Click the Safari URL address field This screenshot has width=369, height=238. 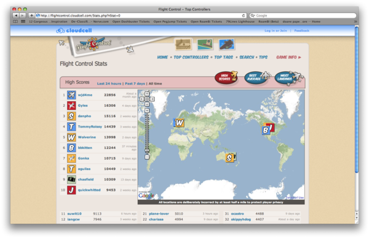tap(141, 15)
